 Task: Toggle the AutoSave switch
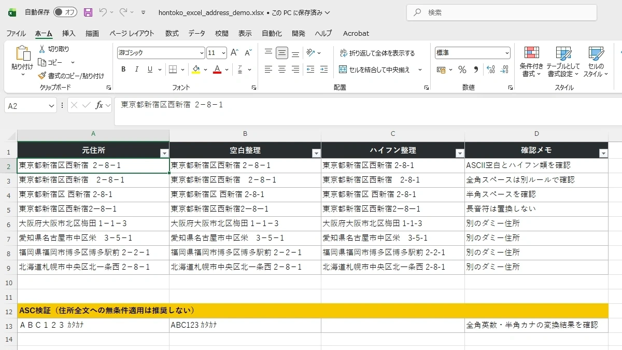tap(65, 12)
